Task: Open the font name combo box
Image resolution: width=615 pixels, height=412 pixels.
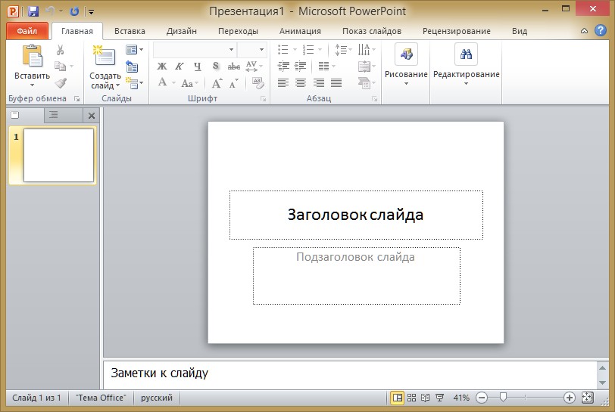Action: click(x=195, y=50)
